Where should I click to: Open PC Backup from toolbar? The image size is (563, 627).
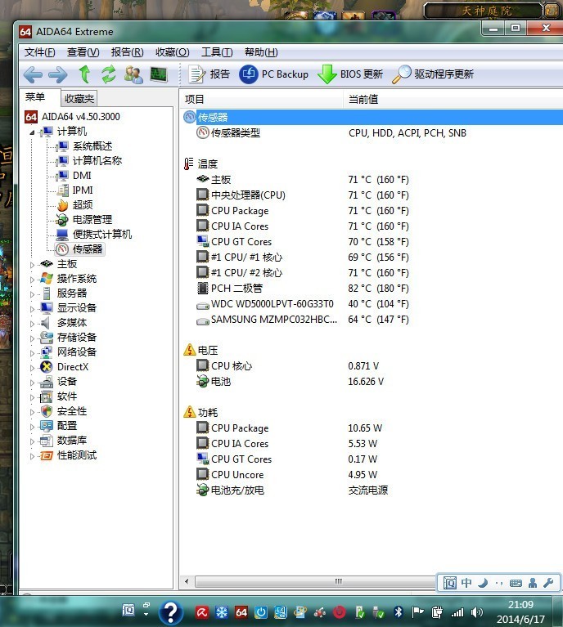274,74
